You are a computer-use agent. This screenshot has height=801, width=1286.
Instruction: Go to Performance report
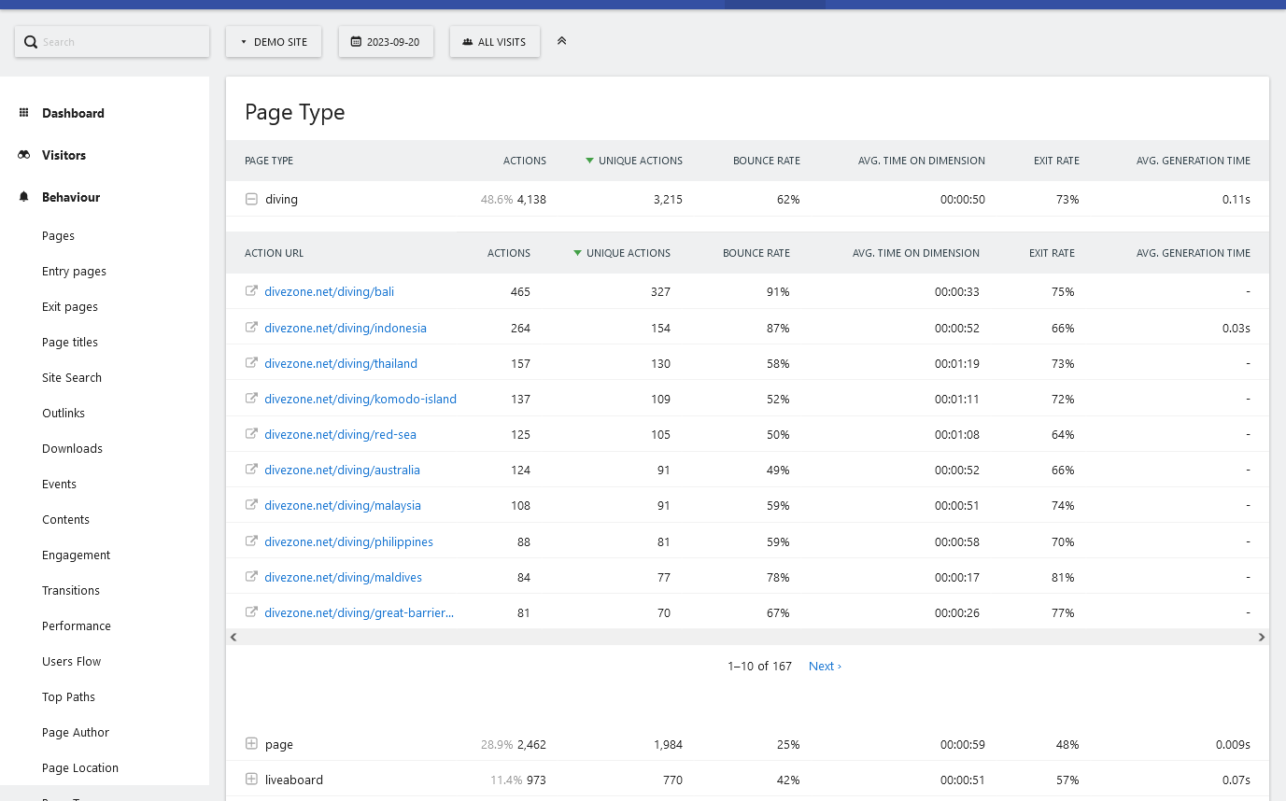77,626
